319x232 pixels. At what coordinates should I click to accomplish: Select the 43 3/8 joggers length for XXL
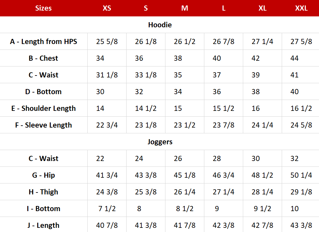[301, 225]
